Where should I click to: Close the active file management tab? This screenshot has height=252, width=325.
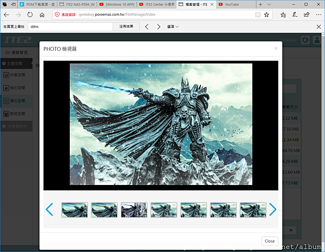(212, 4)
